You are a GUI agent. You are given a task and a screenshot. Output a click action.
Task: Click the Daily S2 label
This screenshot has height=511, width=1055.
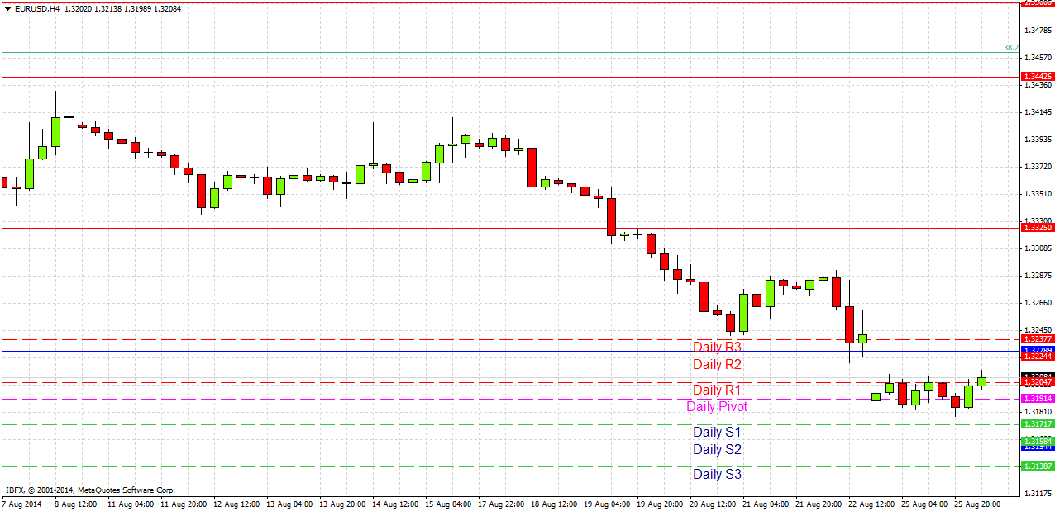716,449
